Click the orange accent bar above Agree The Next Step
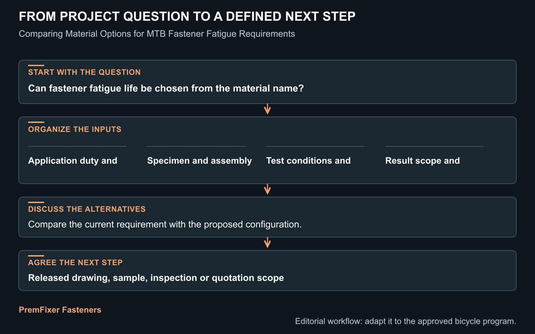 click(36, 256)
